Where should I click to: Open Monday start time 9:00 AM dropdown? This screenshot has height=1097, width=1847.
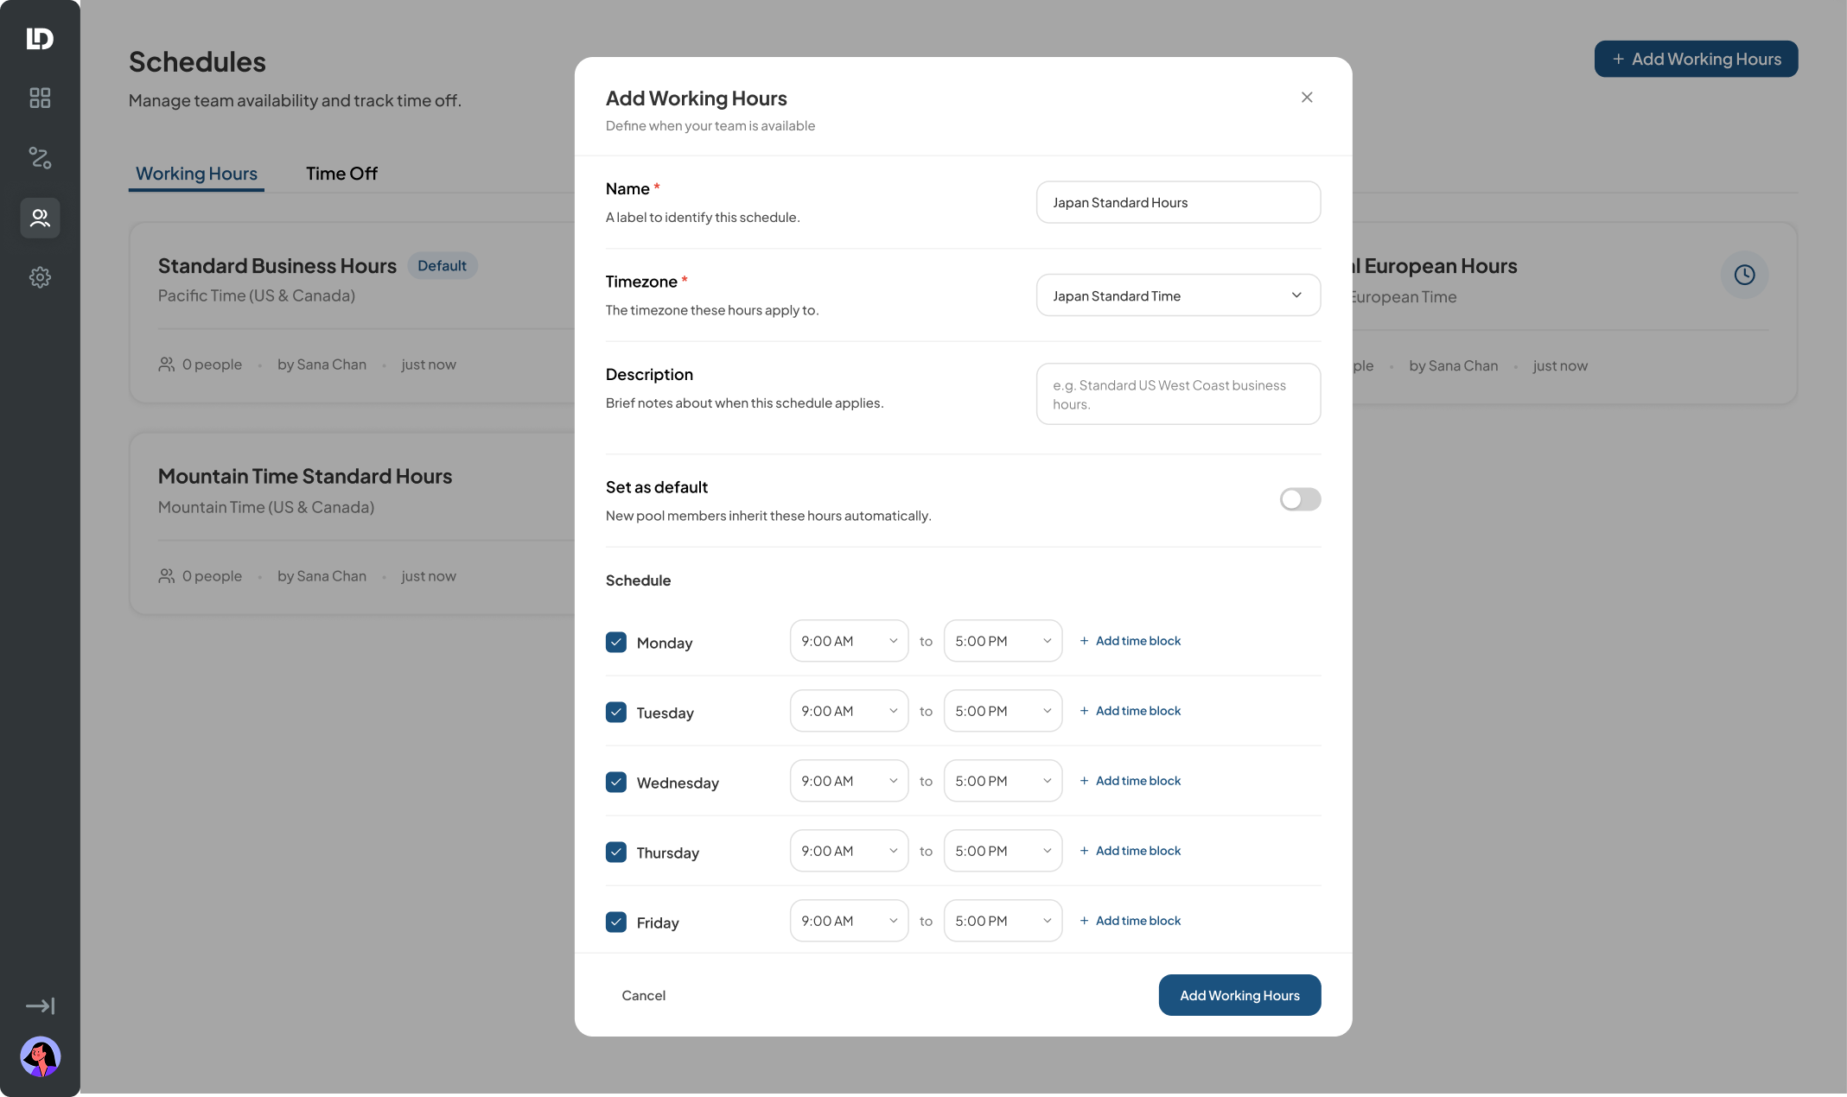click(x=849, y=641)
